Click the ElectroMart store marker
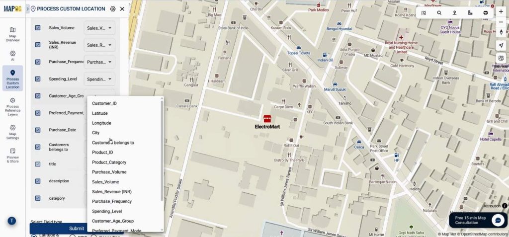This screenshot has height=237, width=509. [x=267, y=119]
